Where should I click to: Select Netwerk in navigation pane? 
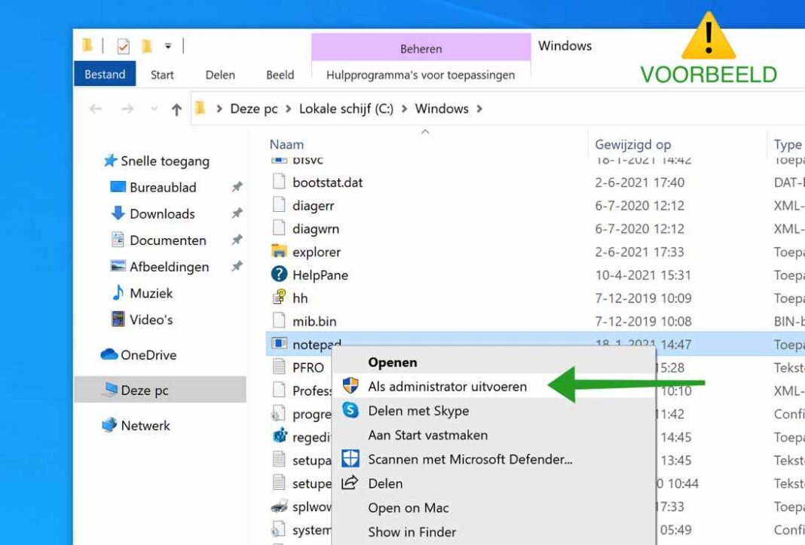click(145, 425)
